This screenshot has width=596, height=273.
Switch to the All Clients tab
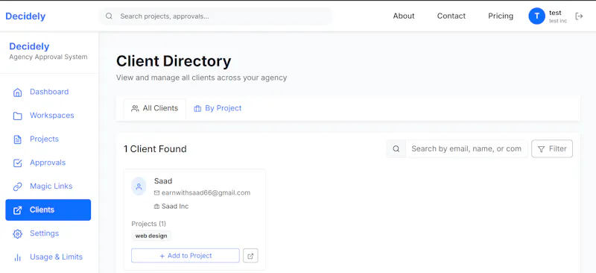pos(155,108)
